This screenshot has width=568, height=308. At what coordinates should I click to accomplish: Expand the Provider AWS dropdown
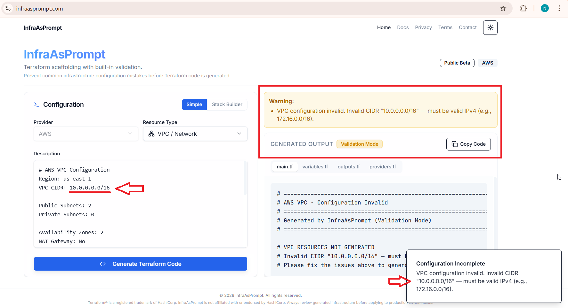pyautogui.click(x=86, y=134)
